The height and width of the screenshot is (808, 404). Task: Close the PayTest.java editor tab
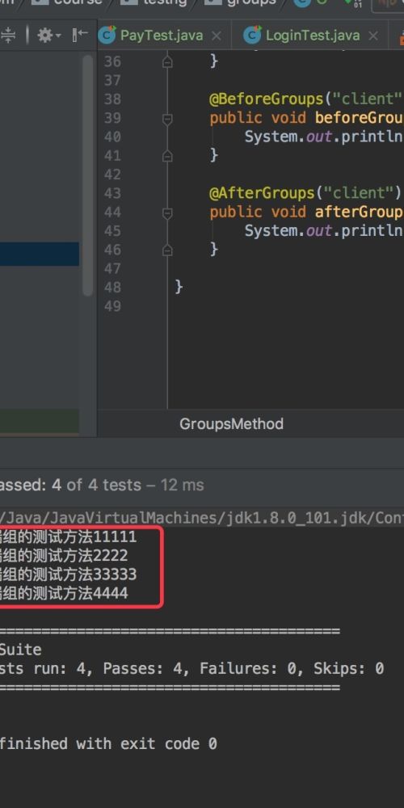click(x=217, y=36)
